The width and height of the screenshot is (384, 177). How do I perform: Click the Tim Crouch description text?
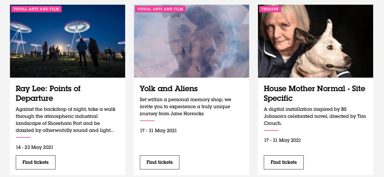tap(315, 116)
